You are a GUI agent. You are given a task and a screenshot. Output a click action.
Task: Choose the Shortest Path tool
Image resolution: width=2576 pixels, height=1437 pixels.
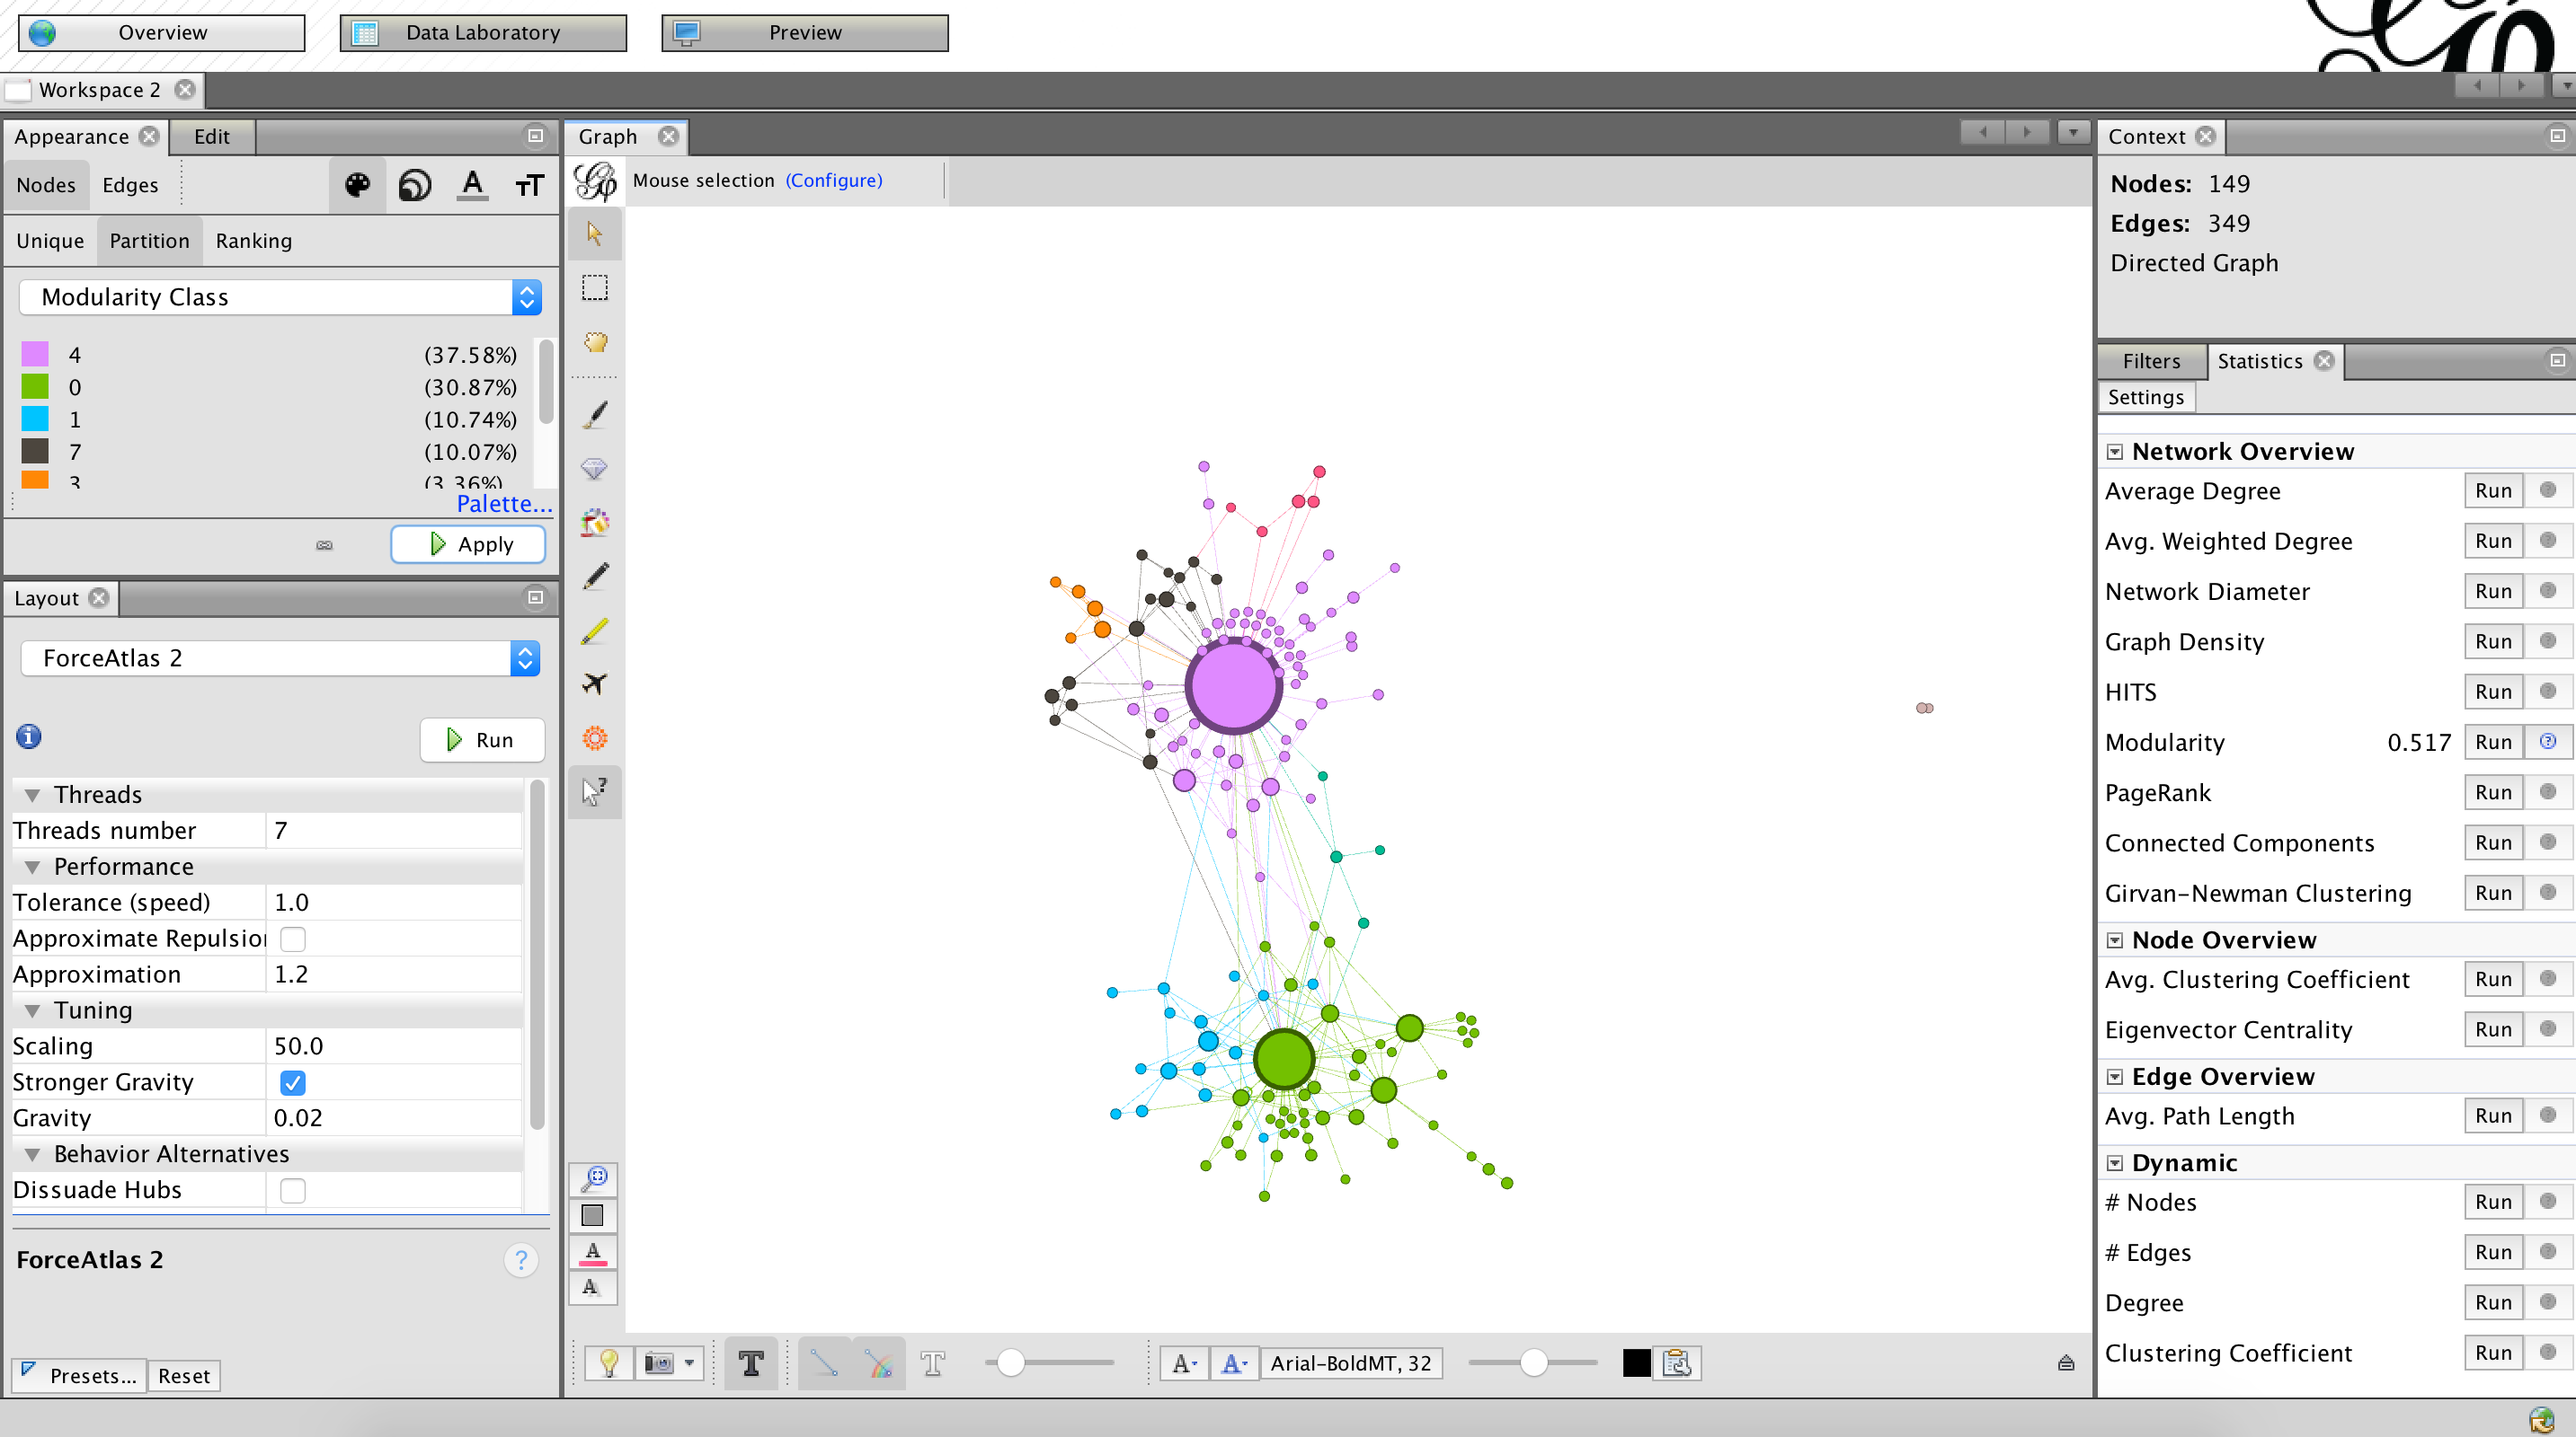point(594,684)
